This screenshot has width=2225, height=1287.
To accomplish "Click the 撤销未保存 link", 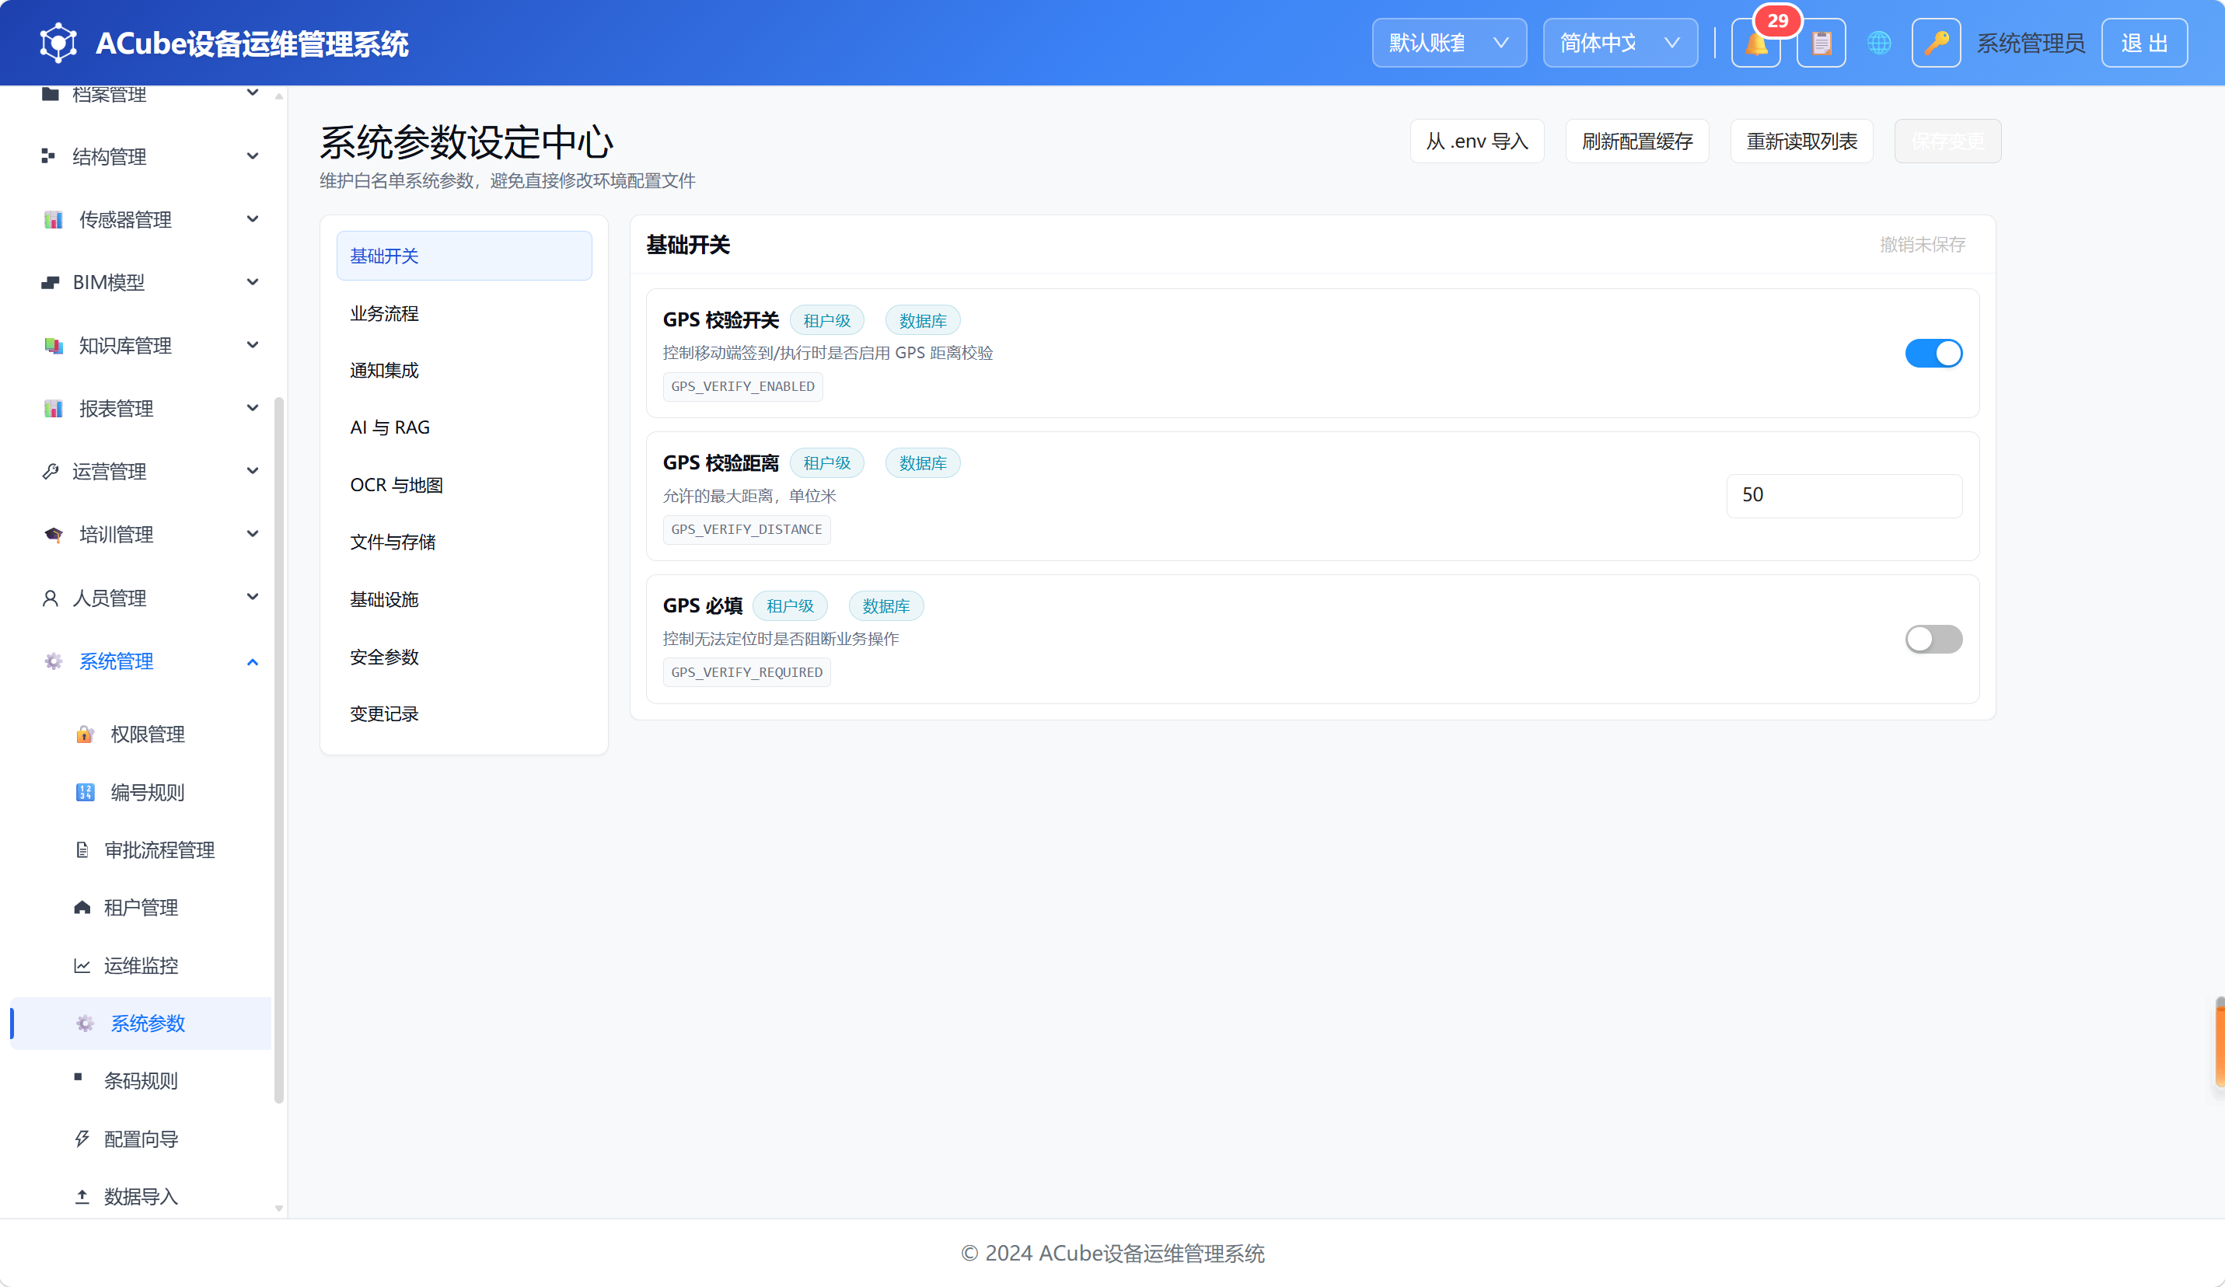I will pyautogui.click(x=1922, y=245).
